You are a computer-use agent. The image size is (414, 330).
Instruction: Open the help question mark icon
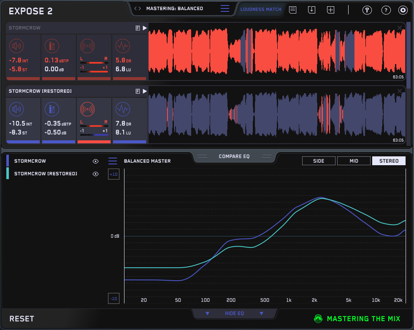coord(386,10)
